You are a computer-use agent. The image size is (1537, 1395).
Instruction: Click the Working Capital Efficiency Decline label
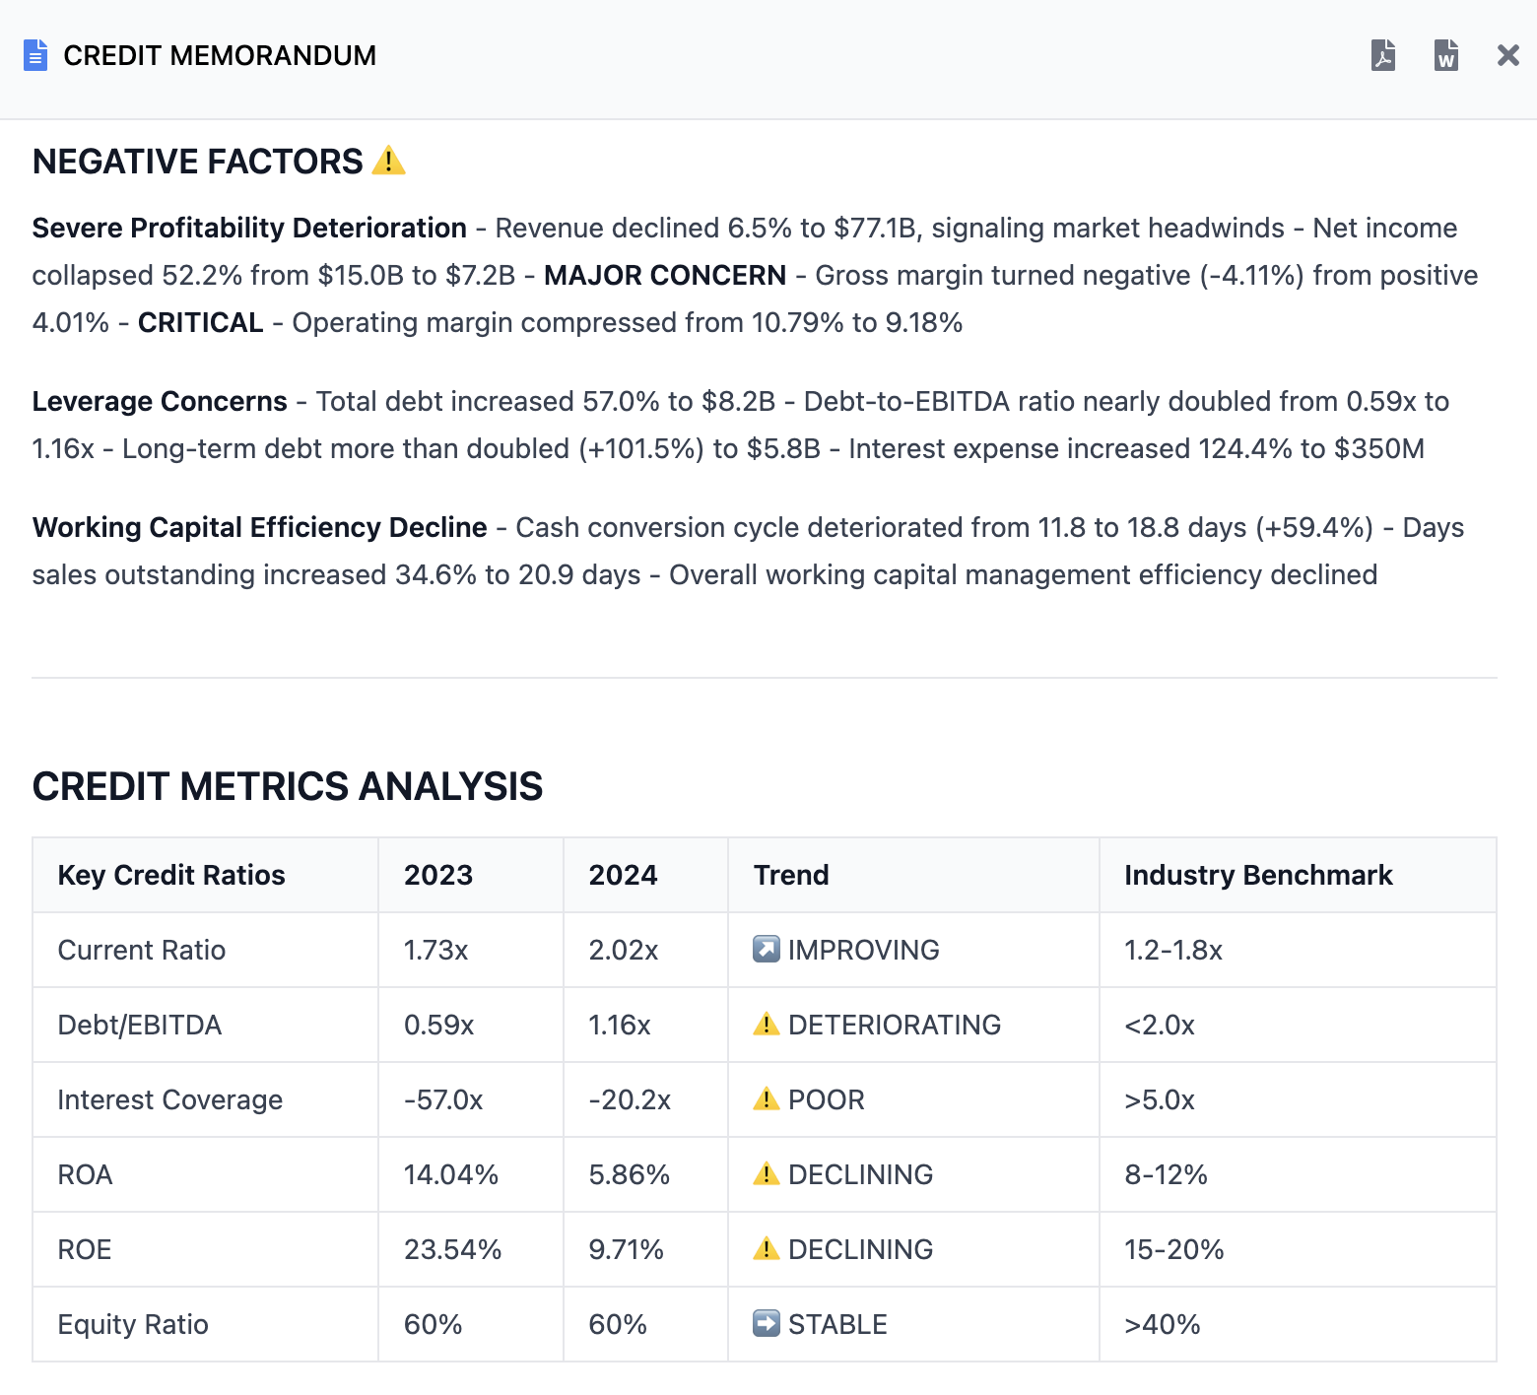pyautogui.click(x=260, y=527)
